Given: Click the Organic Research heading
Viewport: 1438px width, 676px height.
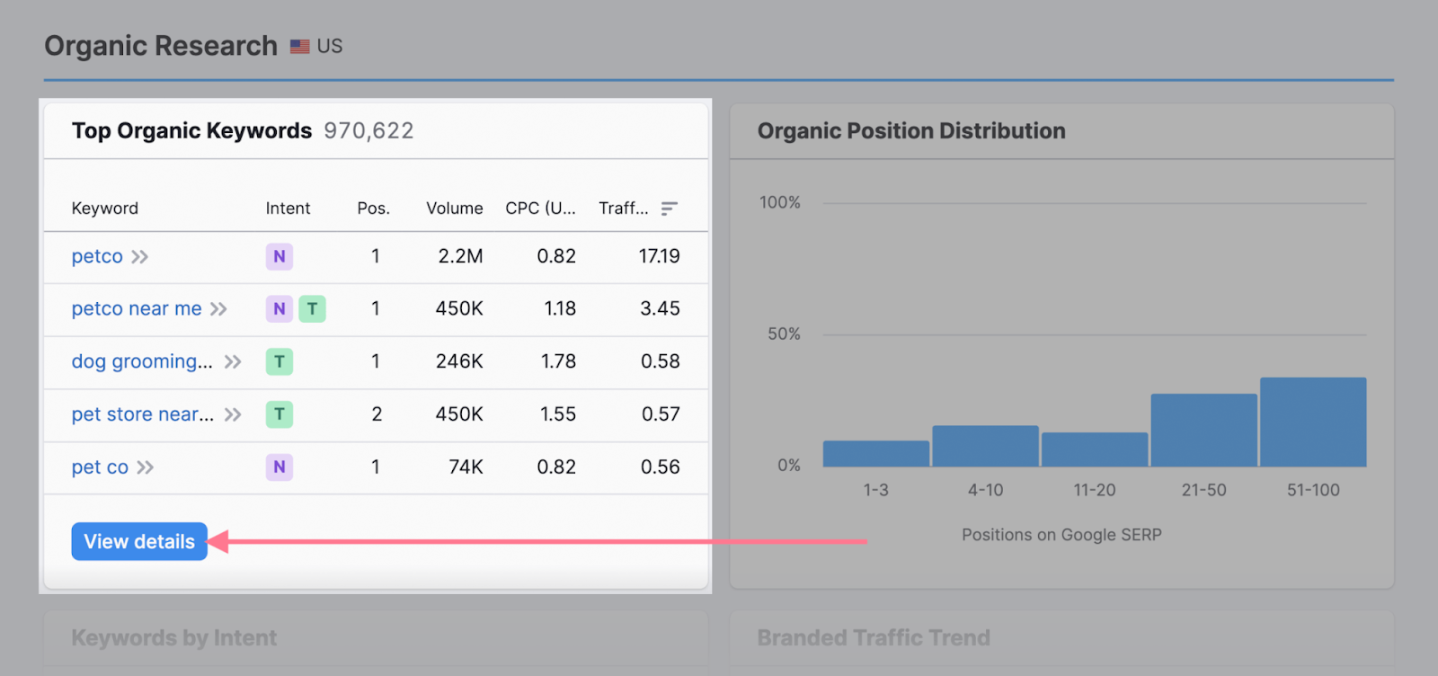Looking at the screenshot, I should point(161,46).
